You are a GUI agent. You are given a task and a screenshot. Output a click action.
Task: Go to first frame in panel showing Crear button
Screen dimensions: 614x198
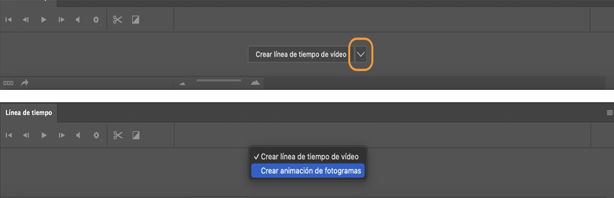pos(9,20)
